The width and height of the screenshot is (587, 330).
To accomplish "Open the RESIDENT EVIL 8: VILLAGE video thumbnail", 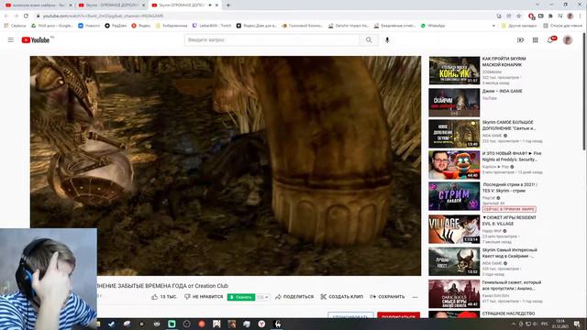I will coord(454,229).
